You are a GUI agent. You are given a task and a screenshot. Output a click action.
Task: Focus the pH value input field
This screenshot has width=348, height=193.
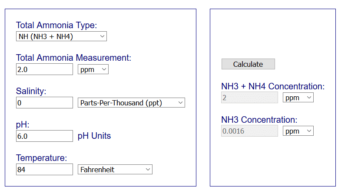[44, 136]
